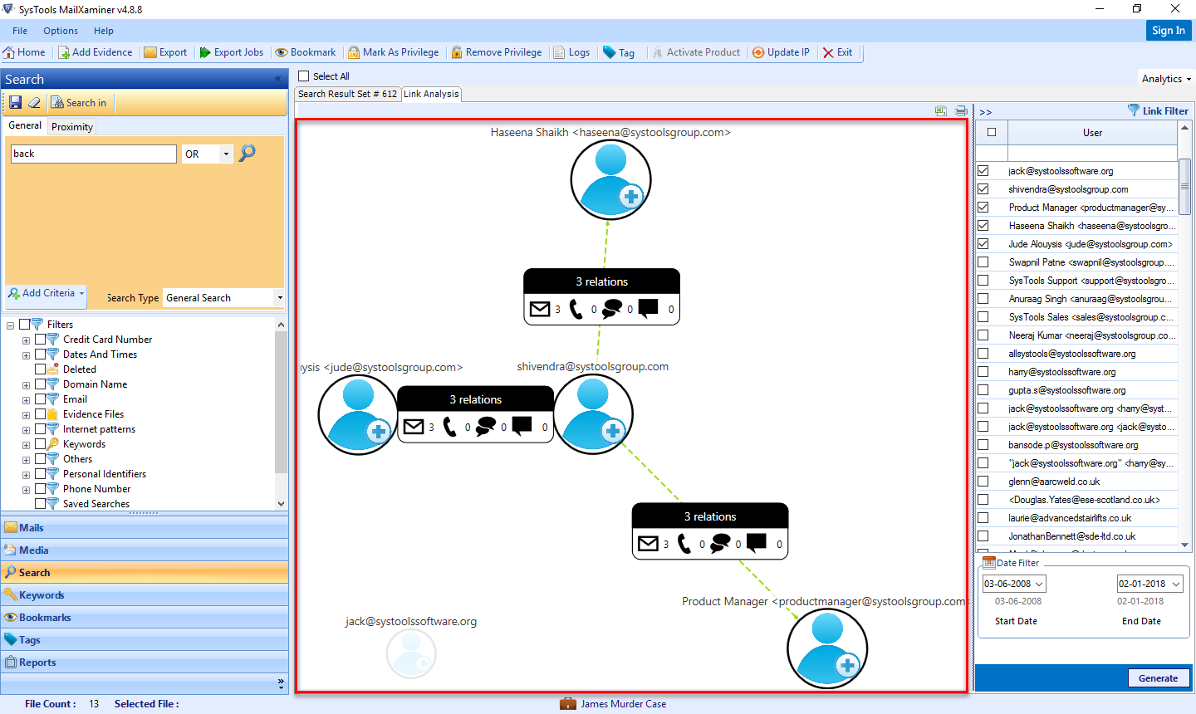Screen dimensions: 1196x714
Task: Open the Reports navigation section
Action: pos(145,662)
